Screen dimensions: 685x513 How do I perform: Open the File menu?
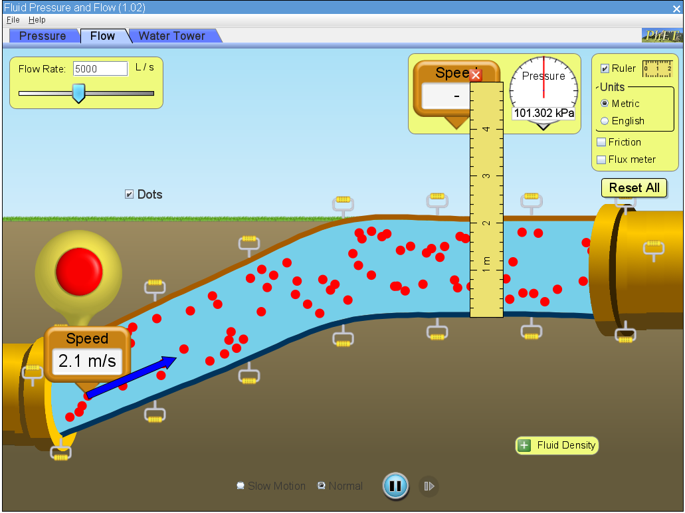click(13, 20)
